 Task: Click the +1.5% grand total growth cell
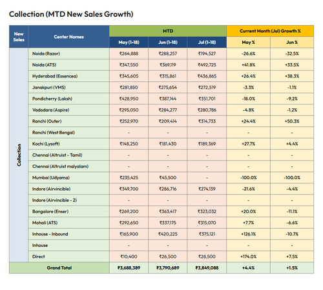pos(292,268)
